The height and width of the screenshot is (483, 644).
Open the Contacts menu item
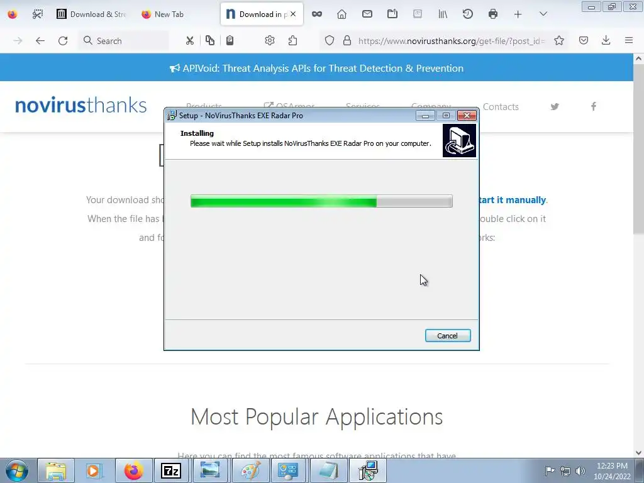click(501, 107)
